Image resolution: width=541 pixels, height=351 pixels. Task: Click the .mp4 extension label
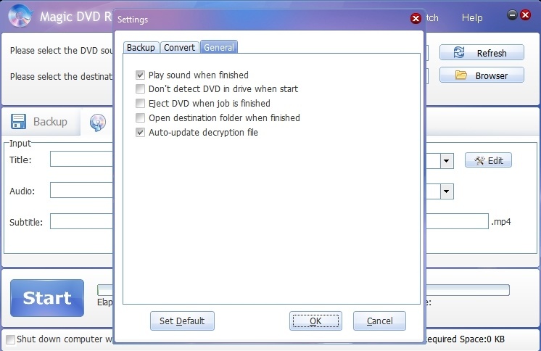click(x=501, y=222)
